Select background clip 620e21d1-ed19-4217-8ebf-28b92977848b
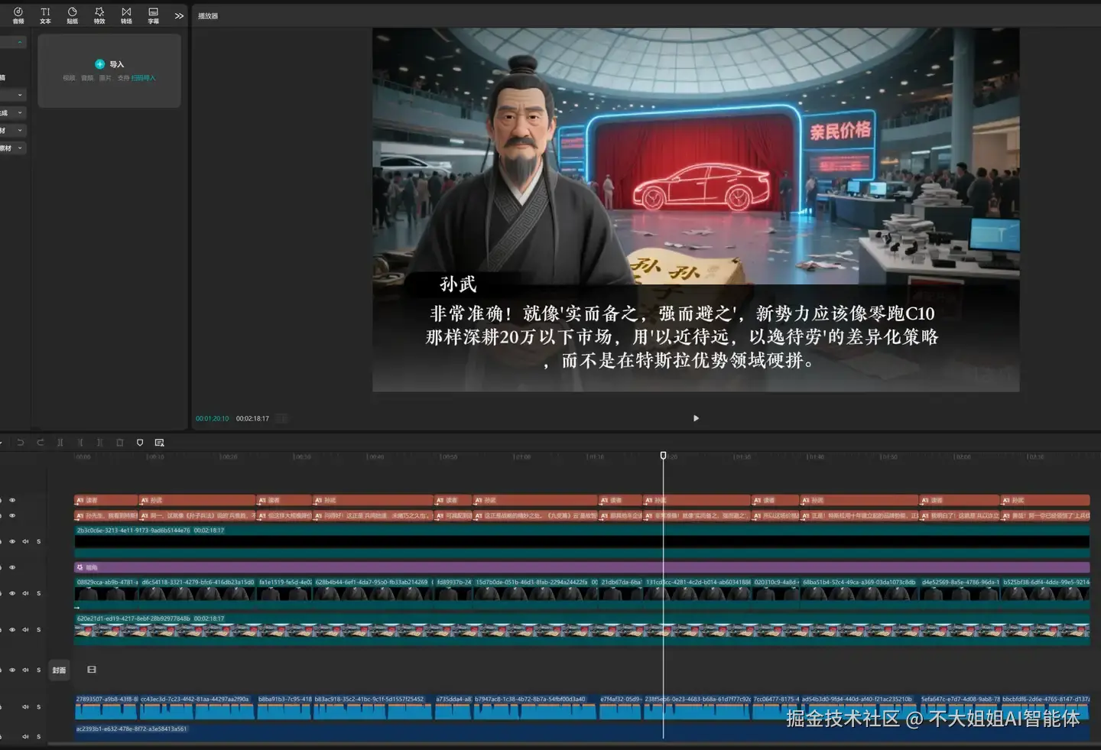This screenshot has height=750, width=1101. (582, 630)
